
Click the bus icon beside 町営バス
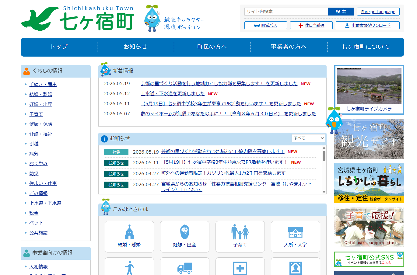(257, 26)
